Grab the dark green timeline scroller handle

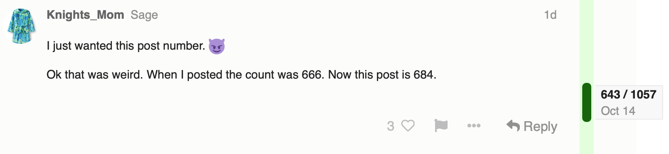587,102
